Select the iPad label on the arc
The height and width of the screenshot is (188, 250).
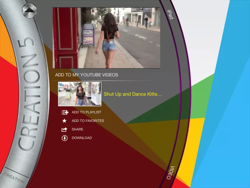coord(170,14)
